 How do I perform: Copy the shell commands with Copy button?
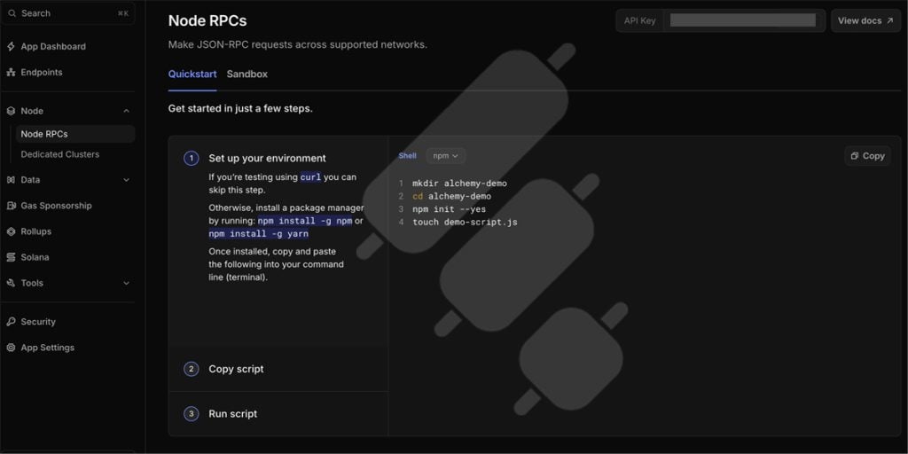867,156
